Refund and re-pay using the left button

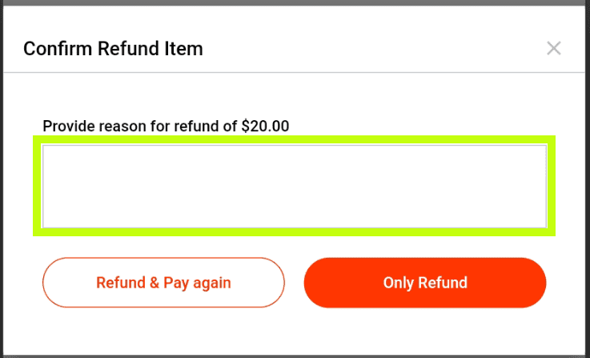tap(163, 283)
